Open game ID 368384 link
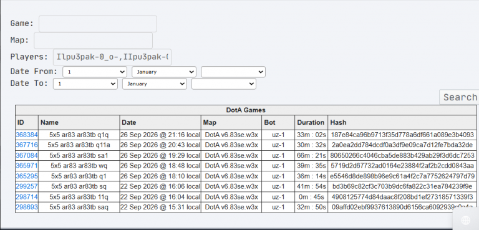479x230 pixels. [27, 135]
